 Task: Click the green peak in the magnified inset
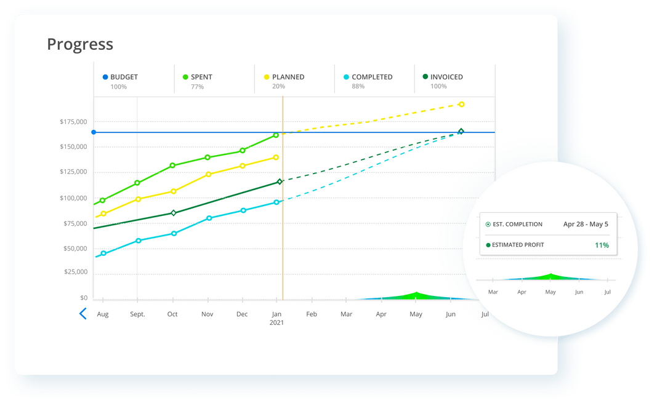click(550, 277)
